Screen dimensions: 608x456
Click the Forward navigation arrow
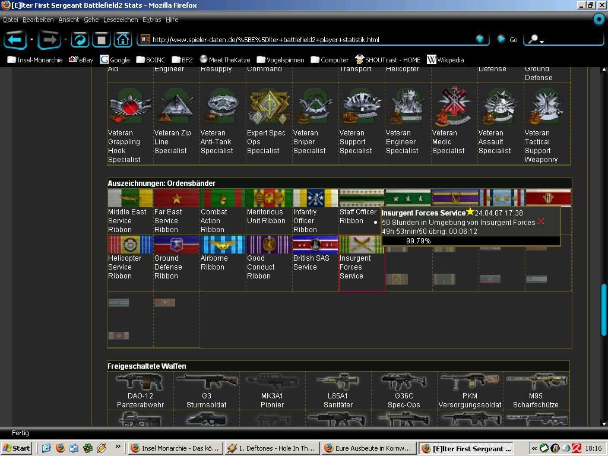pyautogui.click(x=49, y=40)
